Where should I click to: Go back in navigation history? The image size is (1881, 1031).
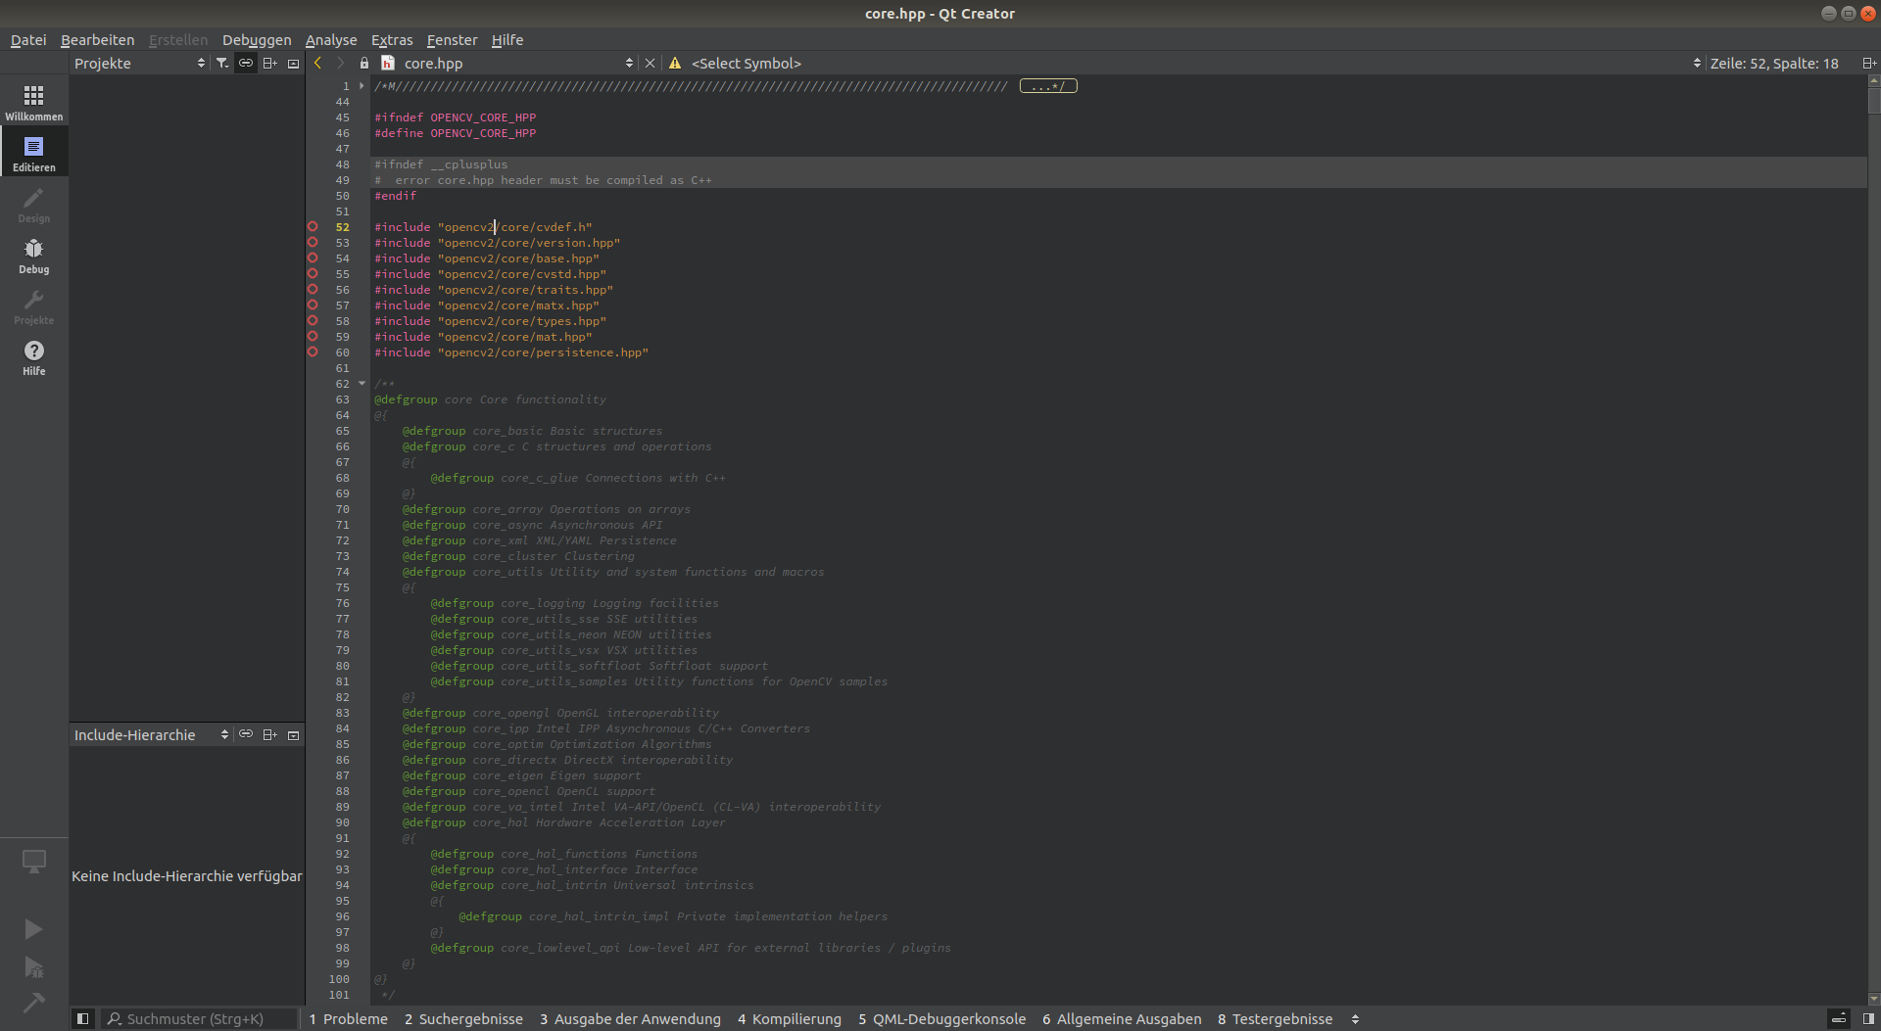(318, 63)
